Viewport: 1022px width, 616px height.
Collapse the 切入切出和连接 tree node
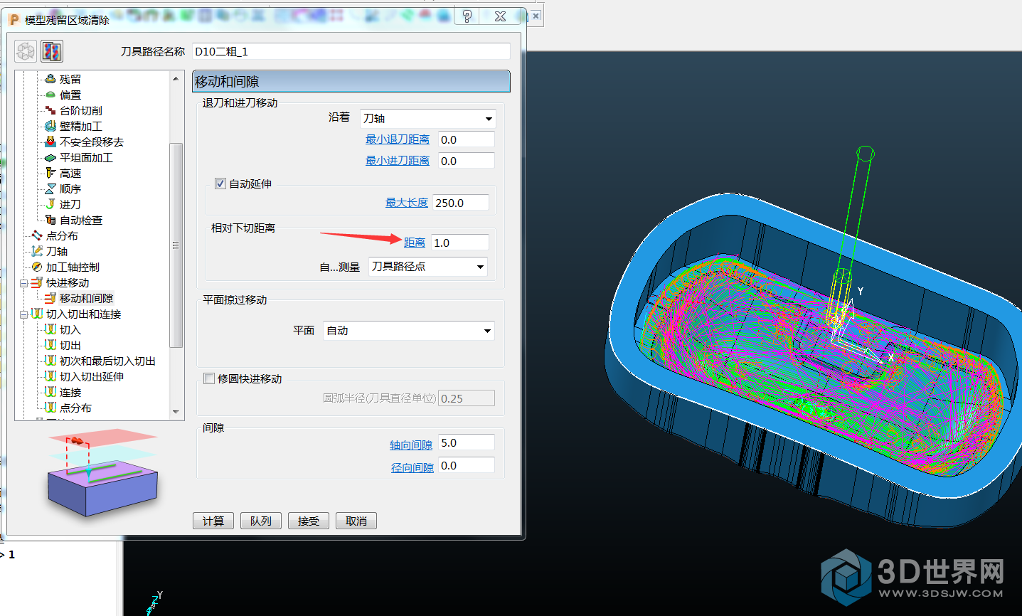tap(23, 314)
